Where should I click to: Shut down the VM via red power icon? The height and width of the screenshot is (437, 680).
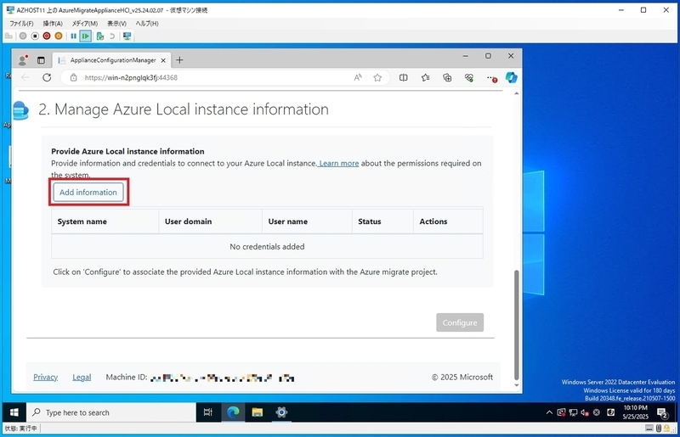coord(47,36)
